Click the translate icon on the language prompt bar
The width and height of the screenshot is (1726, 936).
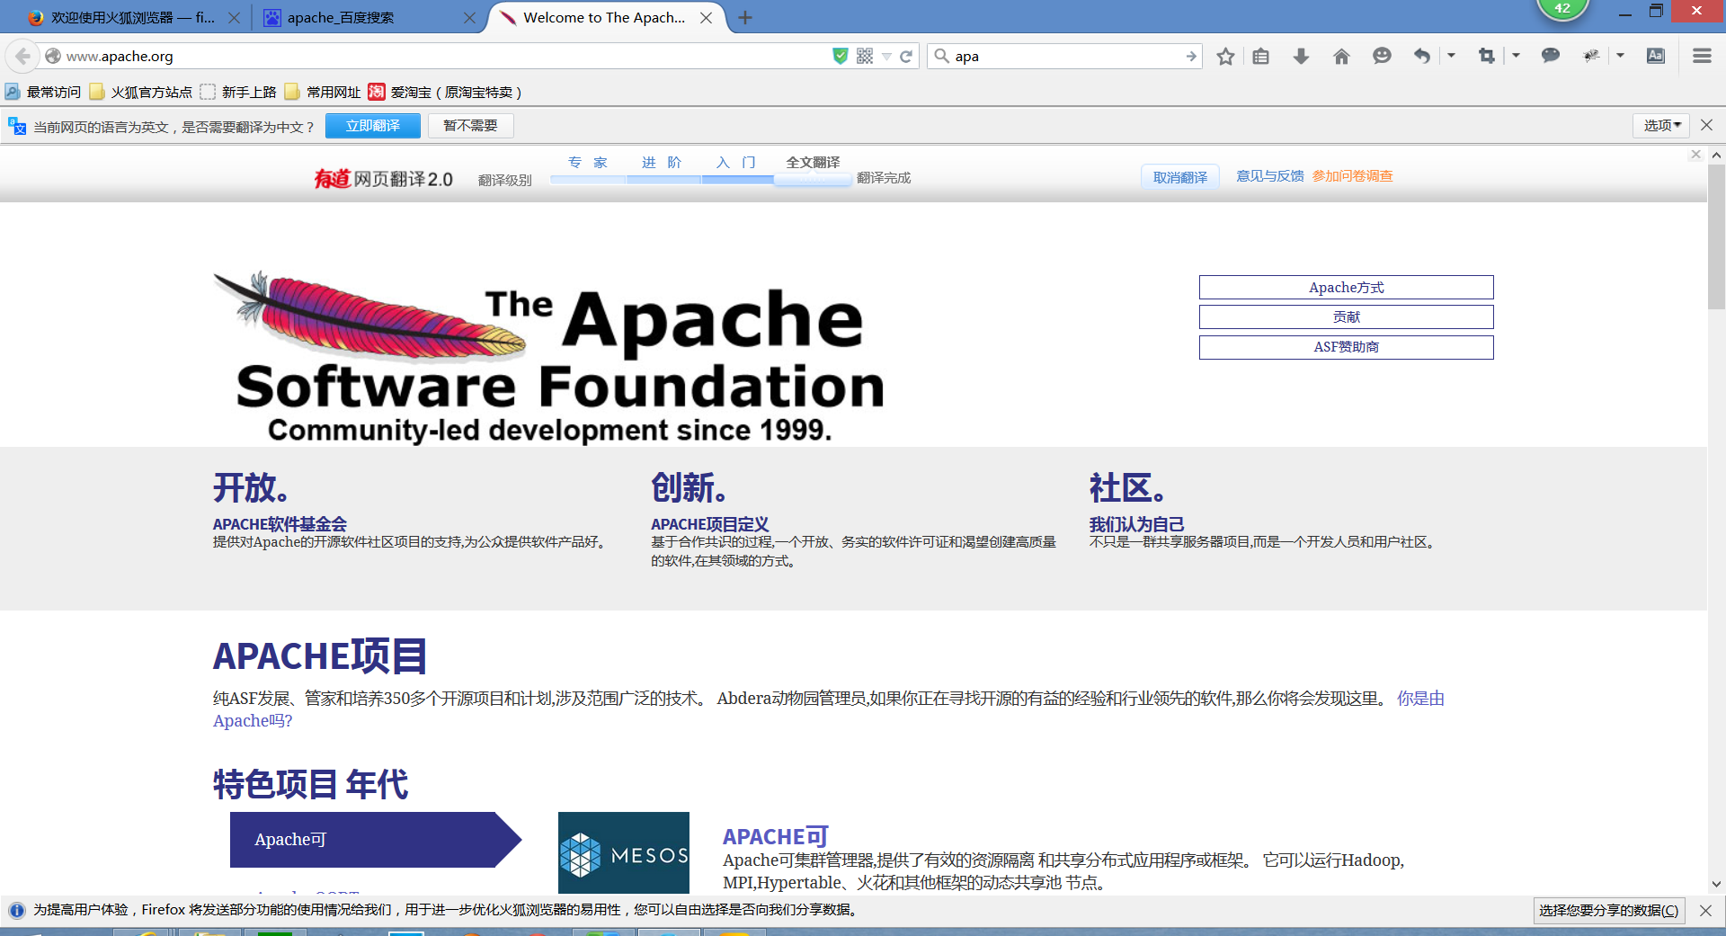click(17, 126)
